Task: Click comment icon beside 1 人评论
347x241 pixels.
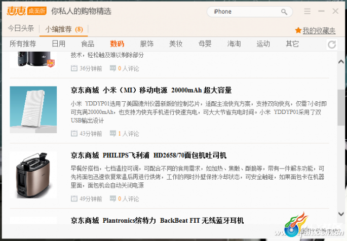Action: (x=113, y=134)
